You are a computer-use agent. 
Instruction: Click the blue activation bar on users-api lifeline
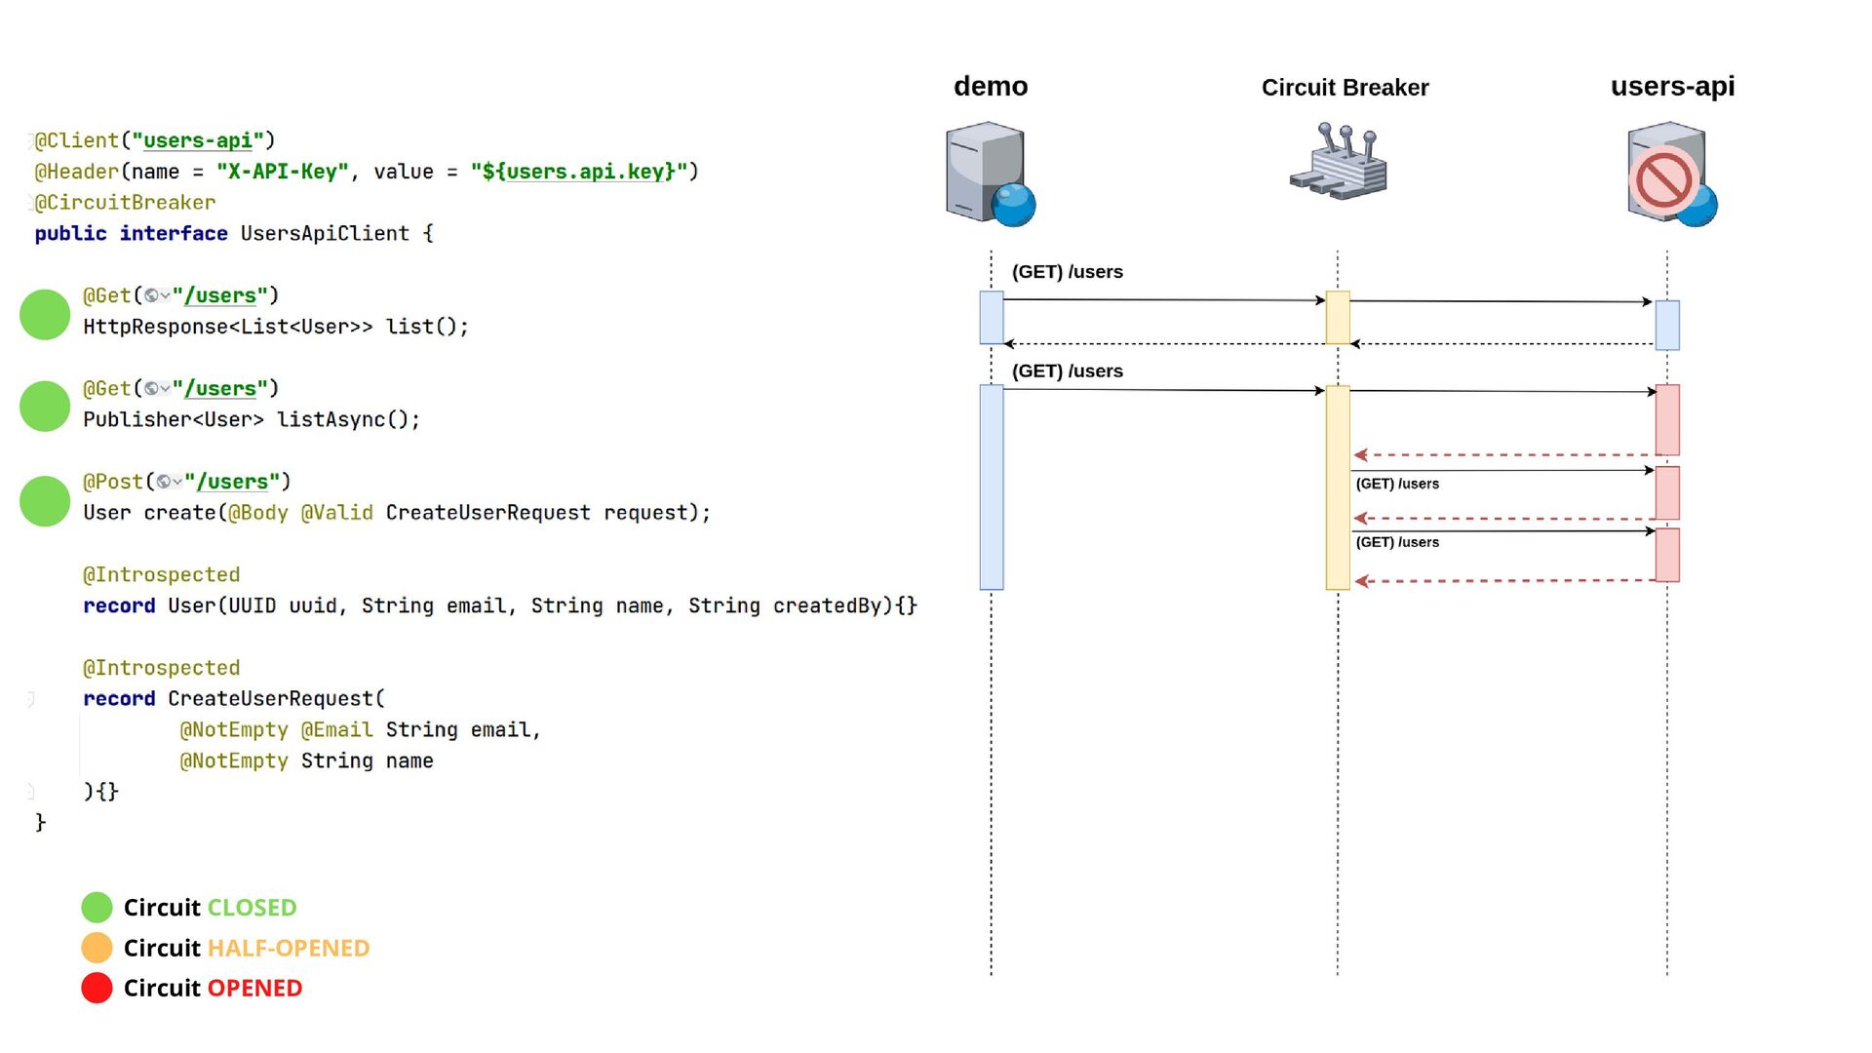pos(1667,326)
